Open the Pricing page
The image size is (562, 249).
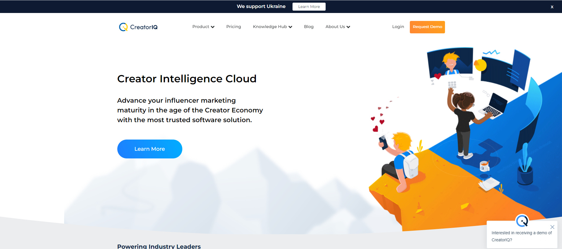pos(234,27)
